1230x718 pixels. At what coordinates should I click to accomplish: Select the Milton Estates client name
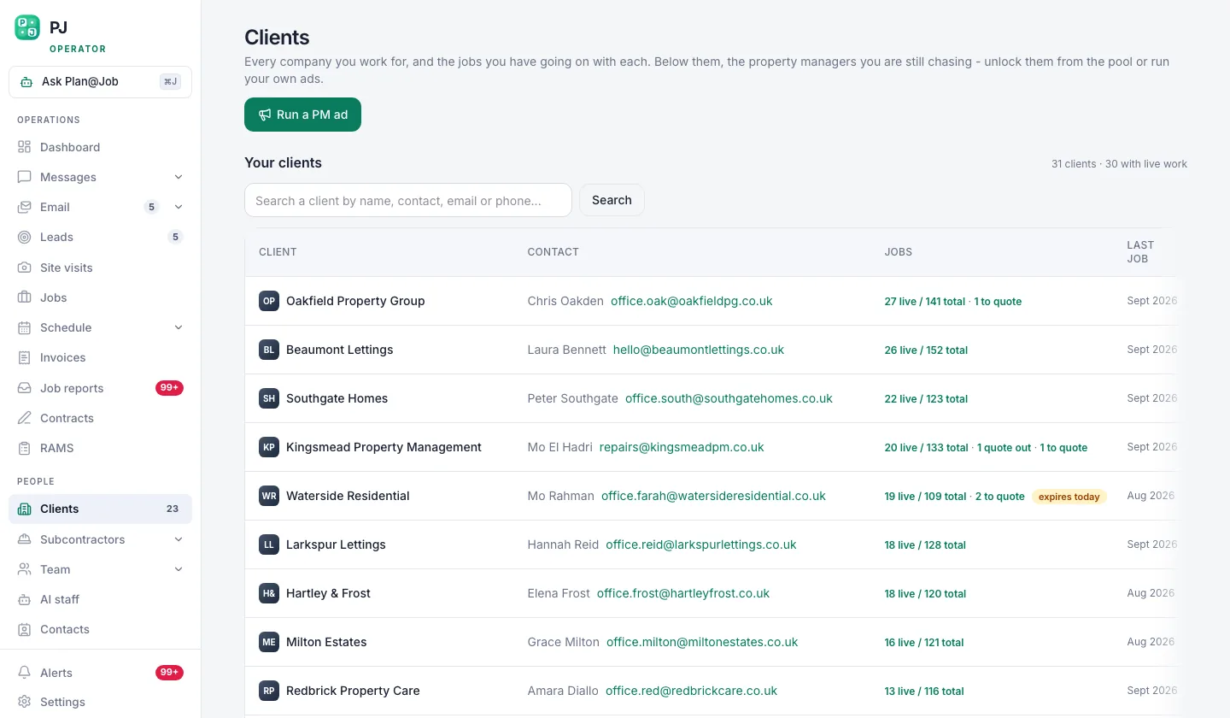[x=326, y=642]
